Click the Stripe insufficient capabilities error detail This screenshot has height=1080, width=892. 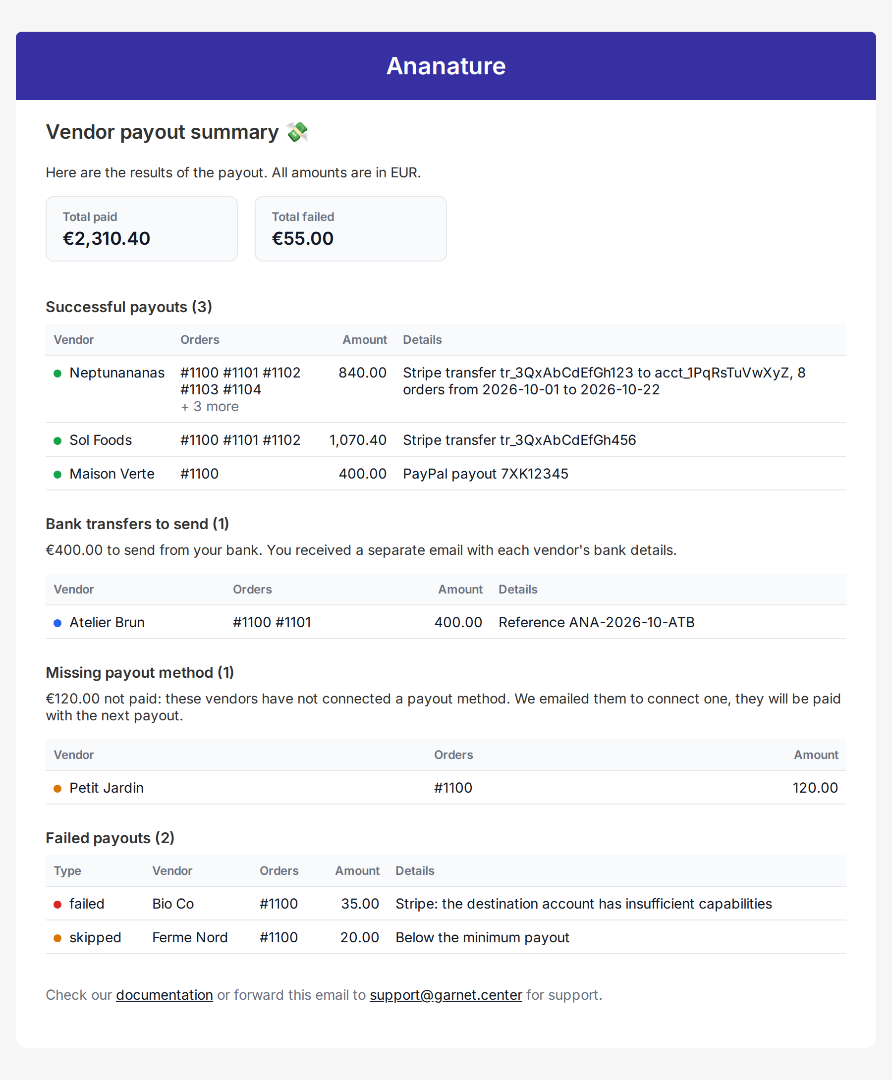584,903
